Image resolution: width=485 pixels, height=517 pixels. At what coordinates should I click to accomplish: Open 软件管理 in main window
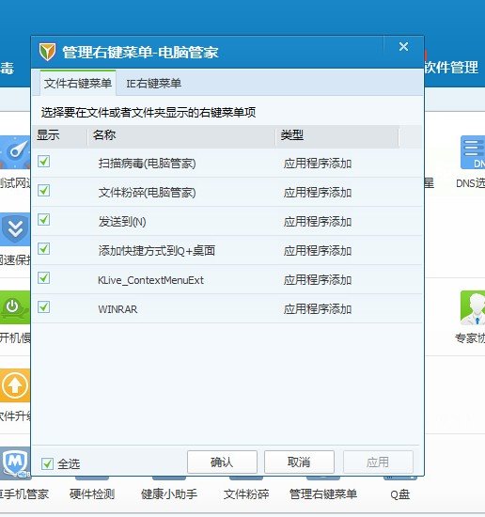coord(451,68)
